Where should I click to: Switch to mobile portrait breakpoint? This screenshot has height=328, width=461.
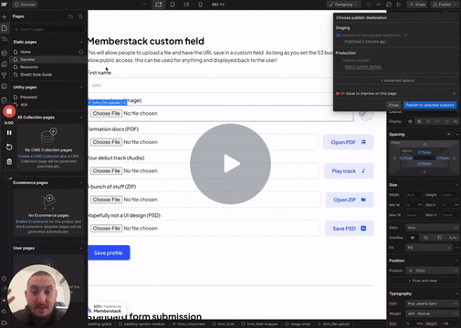pyautogui.click(x=200, y=5)
